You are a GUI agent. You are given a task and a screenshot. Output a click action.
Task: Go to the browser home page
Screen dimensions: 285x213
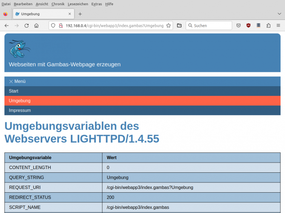(x=36, y=26)
